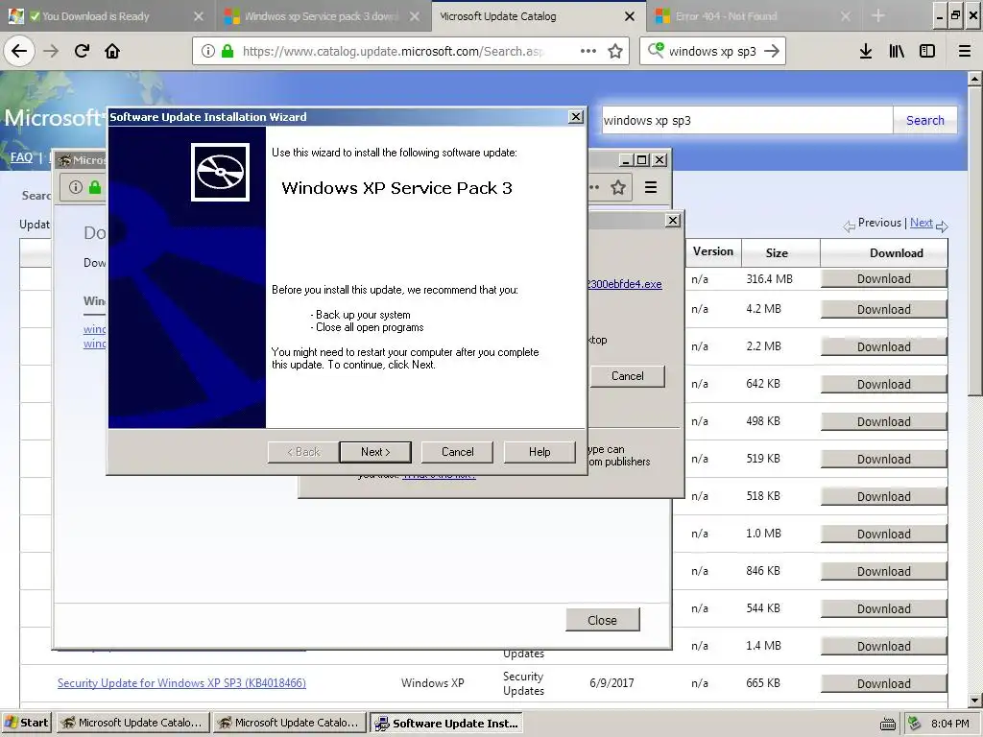Open page actions three-dot menu in address bar

[588, 51]
